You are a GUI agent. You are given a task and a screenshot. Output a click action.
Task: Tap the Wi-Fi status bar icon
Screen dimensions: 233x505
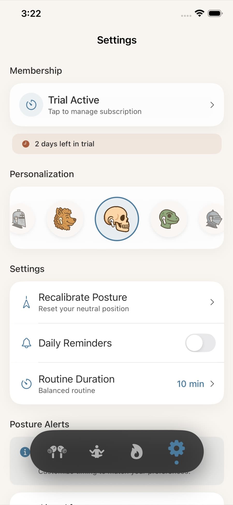[x=199, y=13]
